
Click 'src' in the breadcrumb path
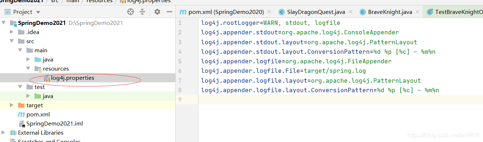[x=55, y=1]
